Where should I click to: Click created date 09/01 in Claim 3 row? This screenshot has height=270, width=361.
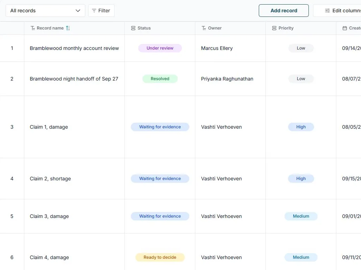[x=351, y=216]
